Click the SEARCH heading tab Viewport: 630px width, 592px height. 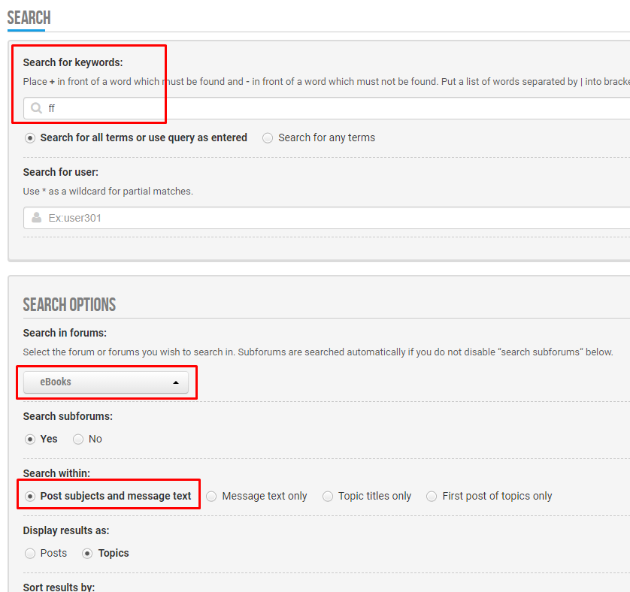[x=29, y=18]
